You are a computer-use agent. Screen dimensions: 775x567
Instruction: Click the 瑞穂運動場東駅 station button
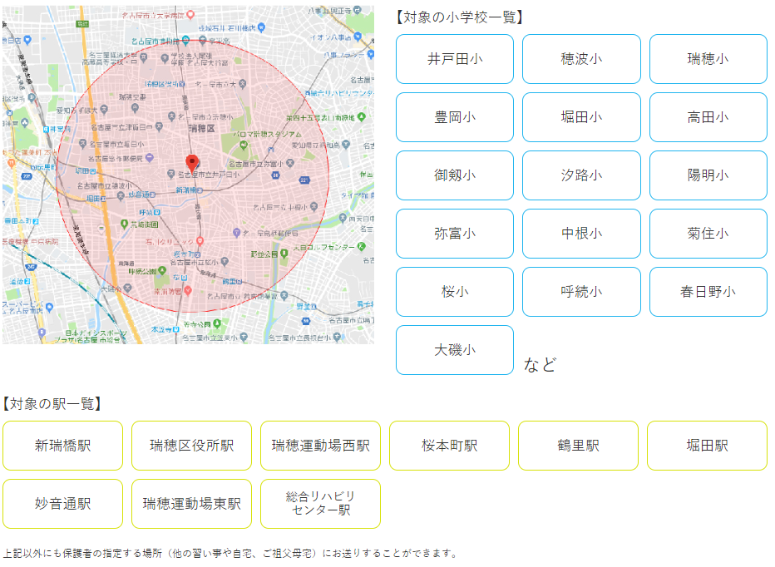[x=192, y=504]
